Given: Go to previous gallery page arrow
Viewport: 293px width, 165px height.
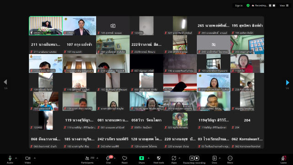Looking at the screenshot, I should coord(5,82).
